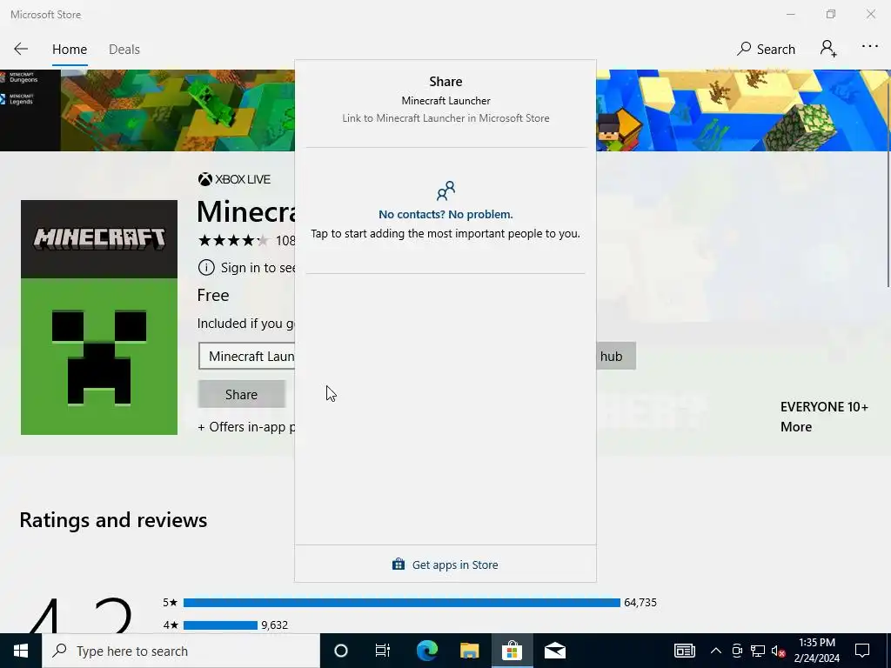Open File Explorer from taskbar

pyautogui.click(x=469, y=651)
